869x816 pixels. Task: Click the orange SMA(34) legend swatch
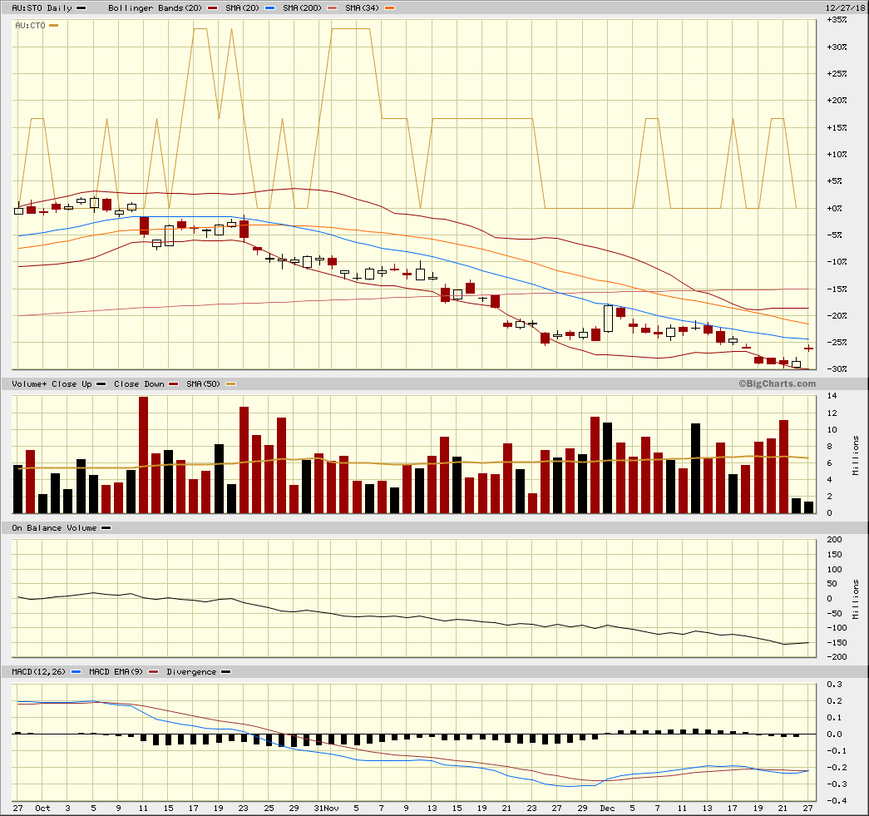390,8
